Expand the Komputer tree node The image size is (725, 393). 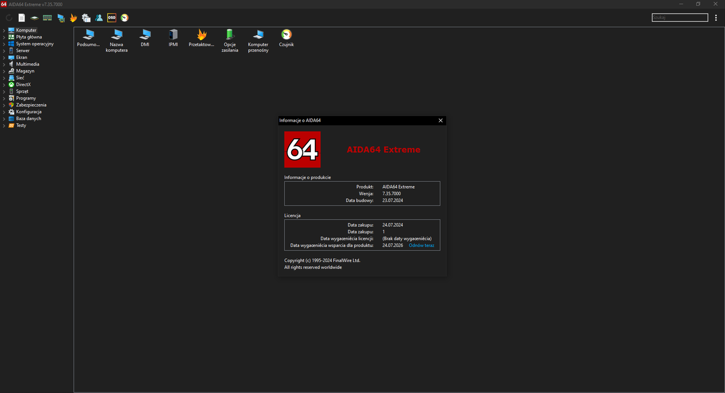(4, 30)
